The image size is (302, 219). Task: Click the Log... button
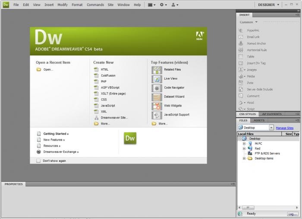[x=293, y=214]
